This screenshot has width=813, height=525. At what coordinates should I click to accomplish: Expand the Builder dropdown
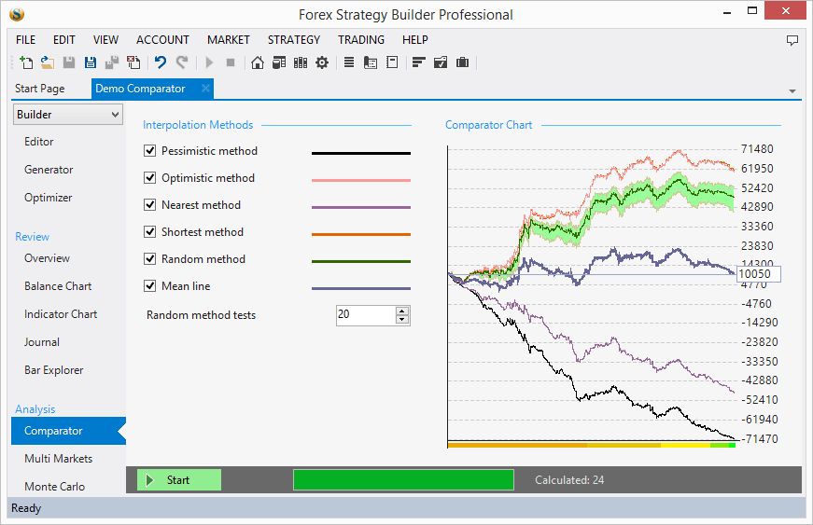tap(68, 115)
